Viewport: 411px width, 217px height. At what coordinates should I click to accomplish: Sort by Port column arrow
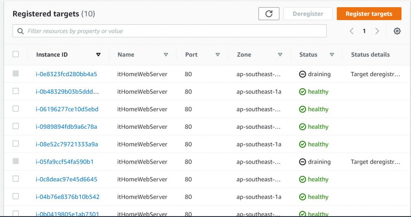click(218, 55)
